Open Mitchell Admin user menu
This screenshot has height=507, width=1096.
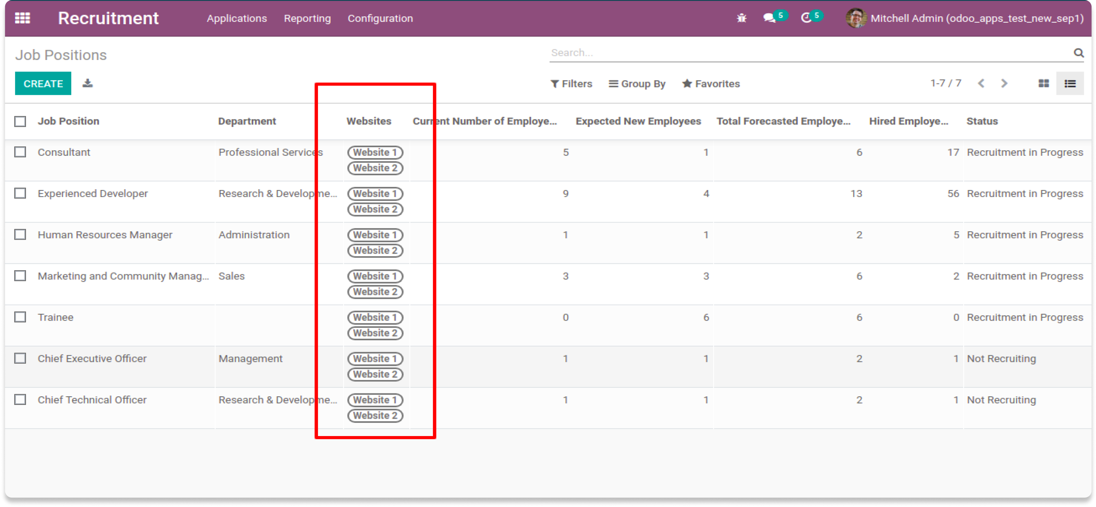click(964, 18)
